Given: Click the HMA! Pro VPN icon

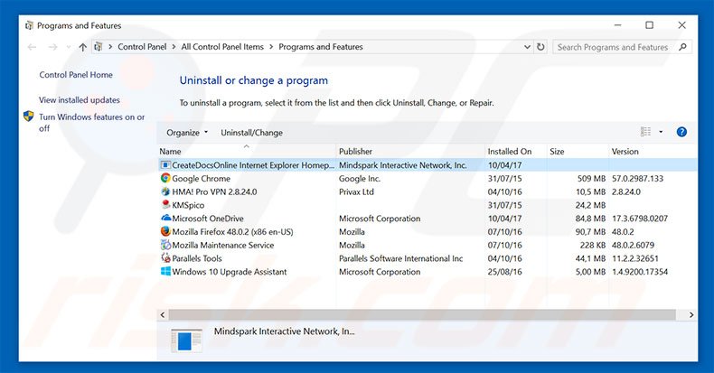Looking at the screenshot, I should click(165, 191).
